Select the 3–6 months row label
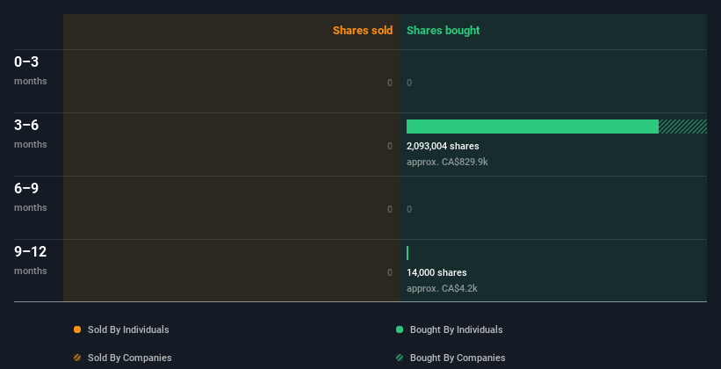This screenshot has height=369, width=721. coord(31,134)
